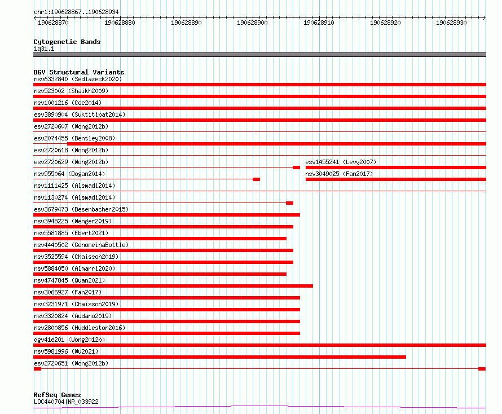Click the magenta LOC440704 gene line
The height and width of the screenshot is (414, 502).
tap(259, 407)
